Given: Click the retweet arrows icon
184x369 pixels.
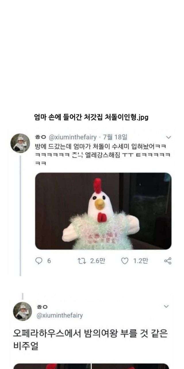Looking at the screenshot, I should (82, 261).
